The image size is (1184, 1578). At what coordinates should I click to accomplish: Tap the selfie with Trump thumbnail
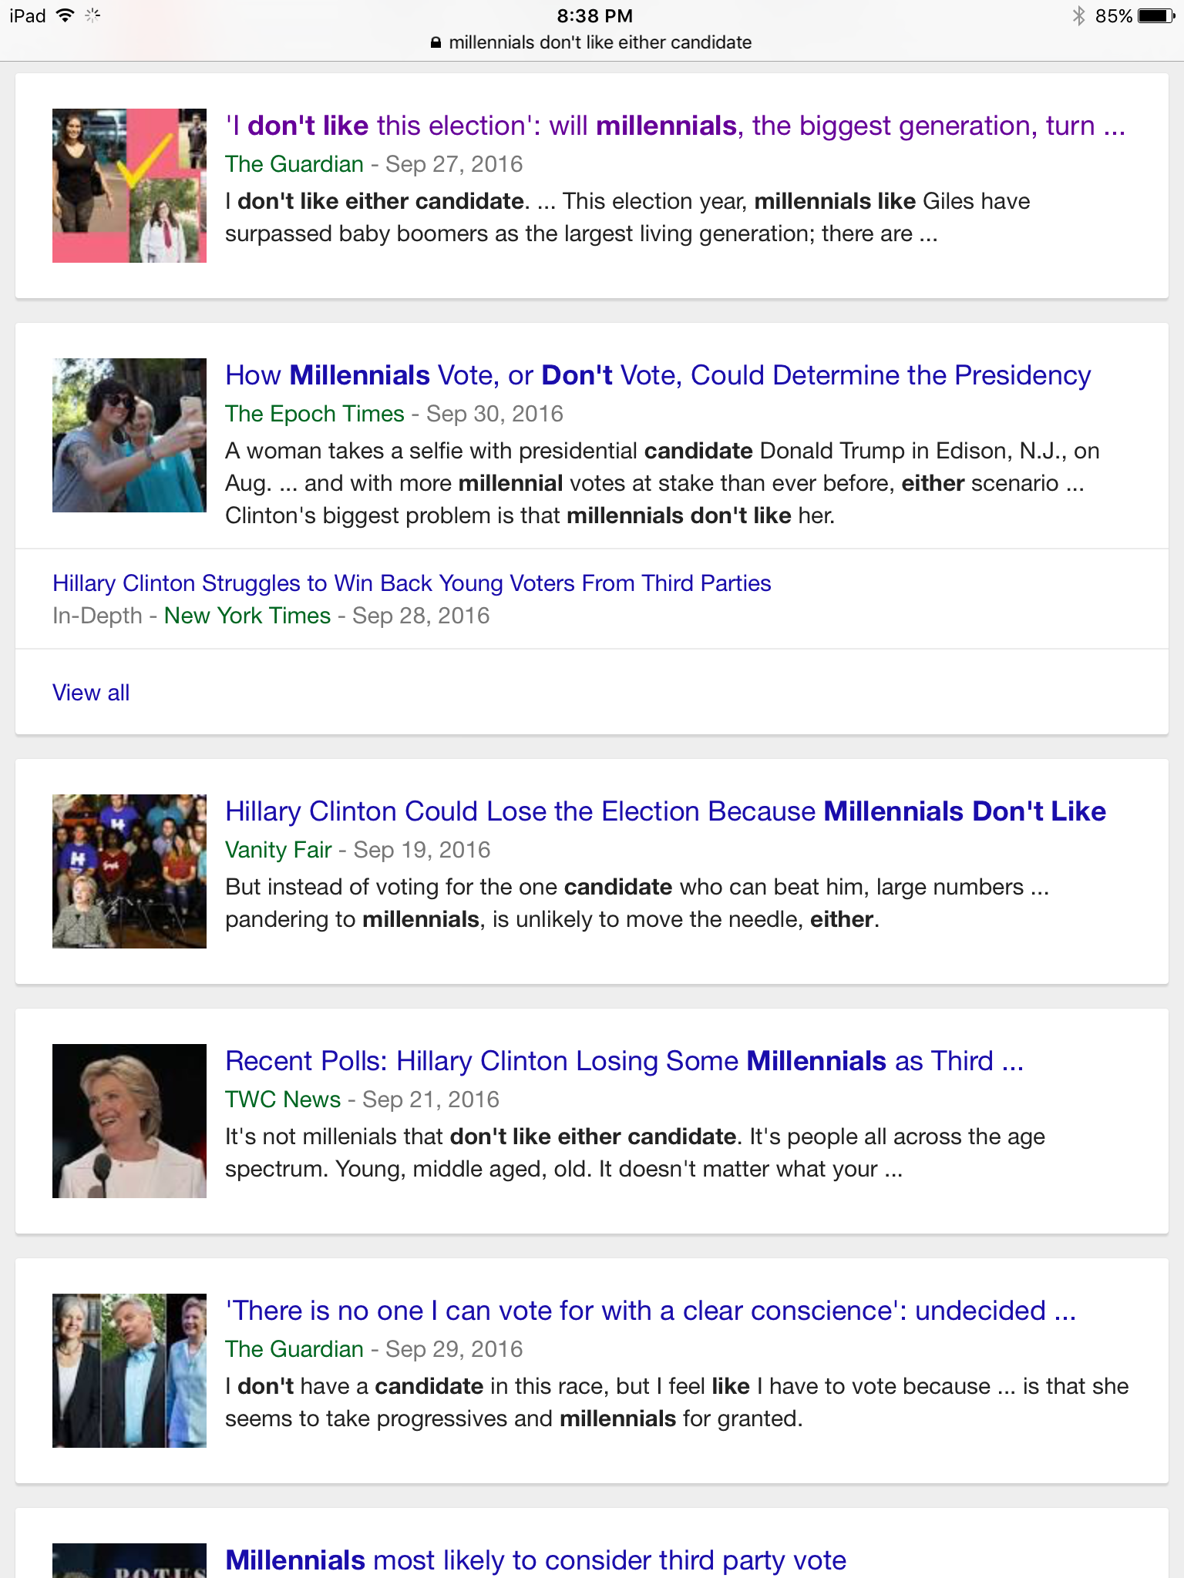click(x=129, y=435)
